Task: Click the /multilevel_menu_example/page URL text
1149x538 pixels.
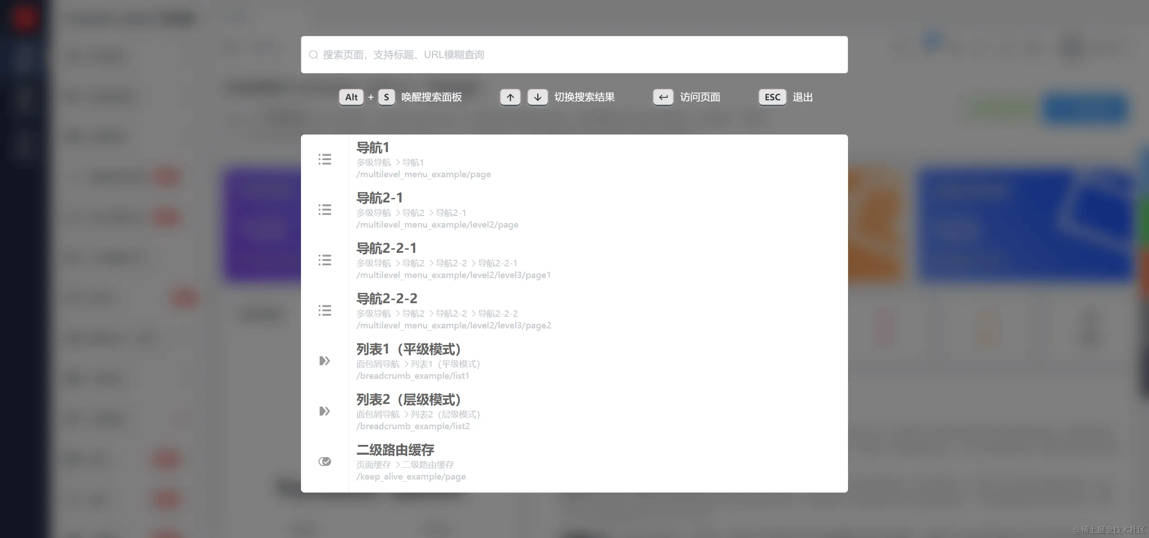Action: click(423, 175)
